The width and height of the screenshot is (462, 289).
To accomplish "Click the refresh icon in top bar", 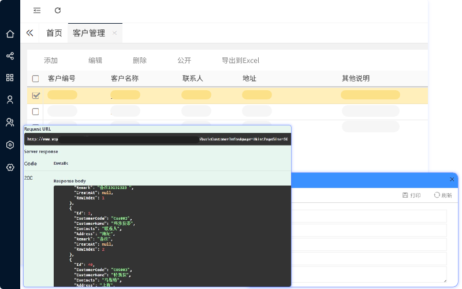I will point(57,10).
